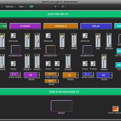Click the Delay REGEN slider
Image resolution: width=121 pixels, height=121 pixels.
pos(109,40)
